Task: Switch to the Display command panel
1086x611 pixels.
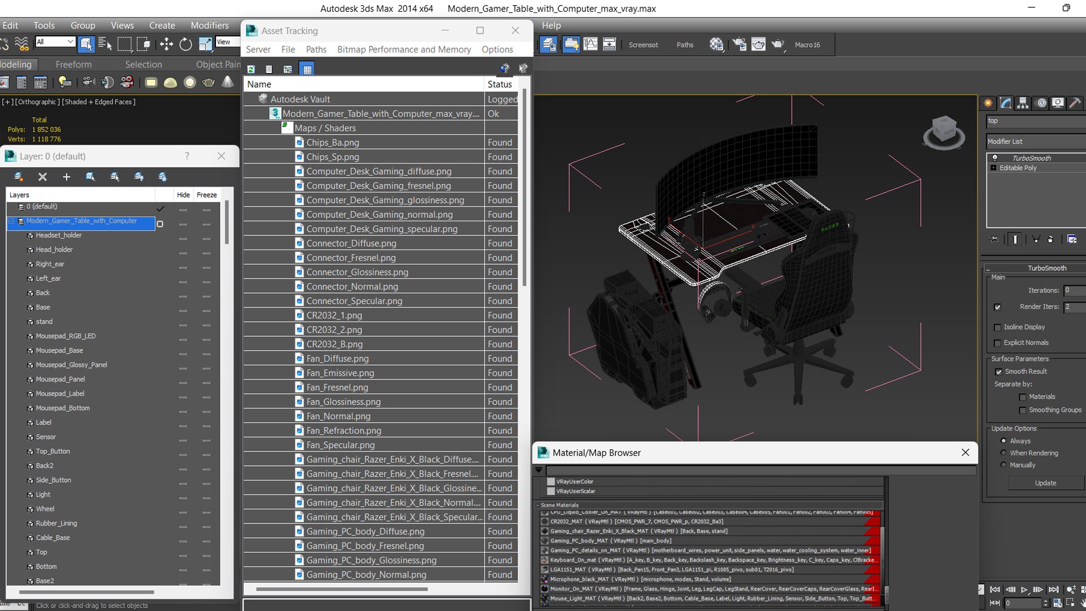Action: 1058,103
